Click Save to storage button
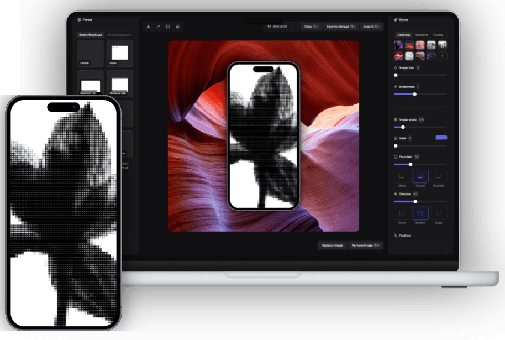This screenshot has width=505, height=340. 341,27
